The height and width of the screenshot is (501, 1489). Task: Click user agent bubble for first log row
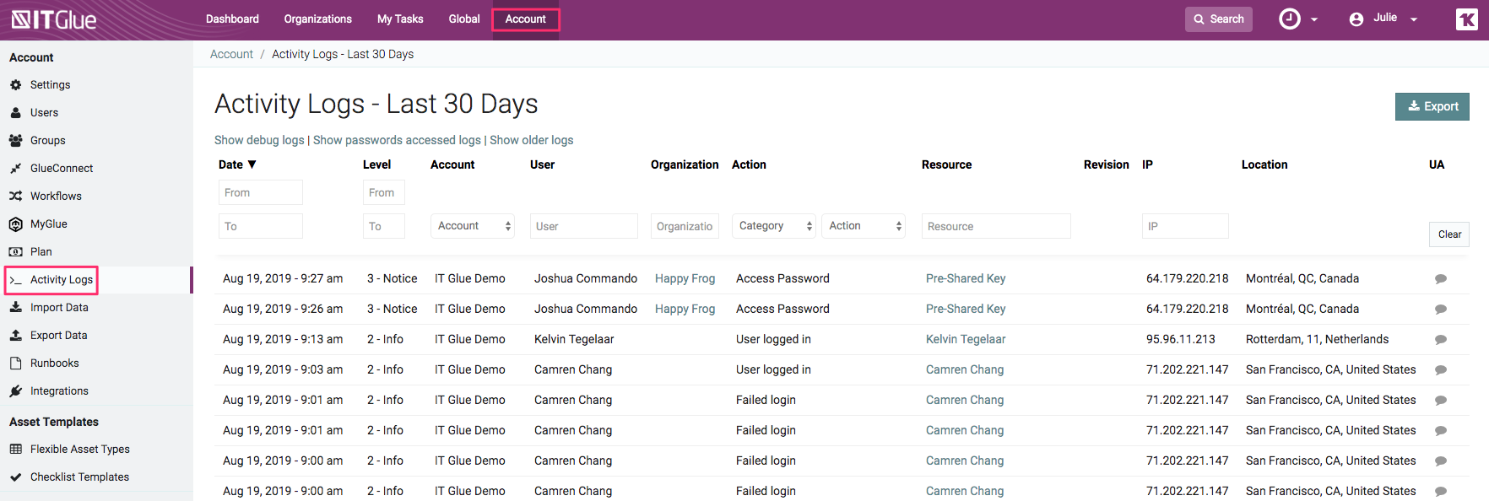[x=1440, y=279]
